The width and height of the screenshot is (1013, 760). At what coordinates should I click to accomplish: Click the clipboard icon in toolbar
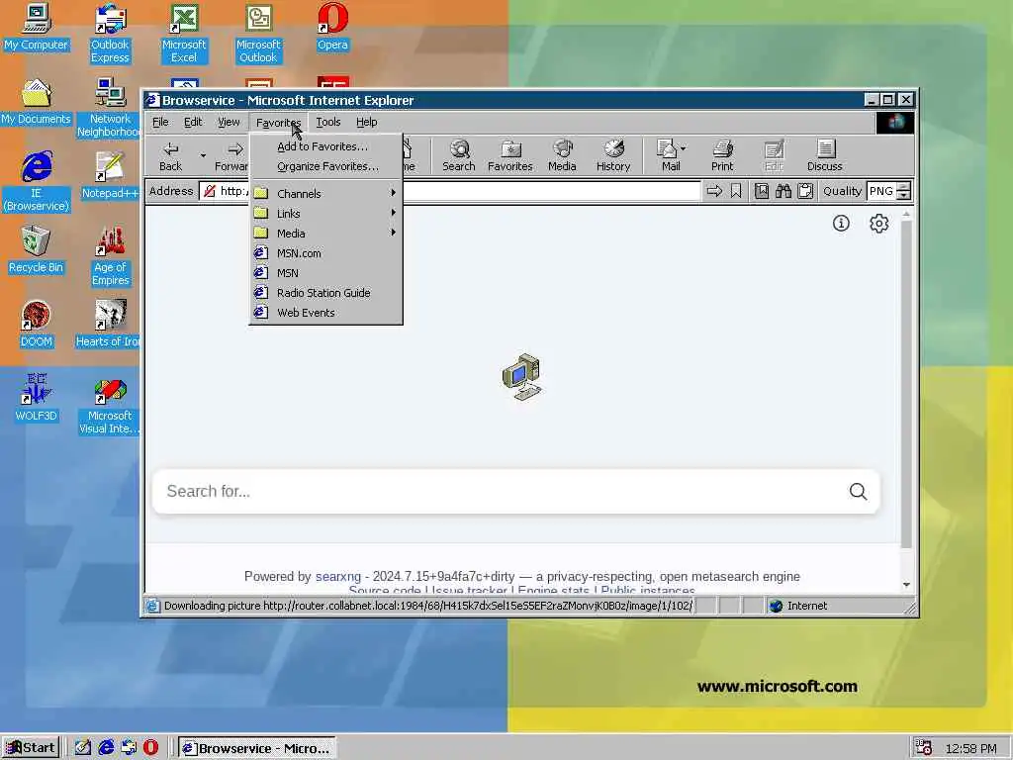805,191
